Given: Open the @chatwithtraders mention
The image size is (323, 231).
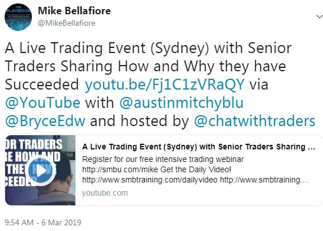Looking at the screenshot, I should pos(255,121).
